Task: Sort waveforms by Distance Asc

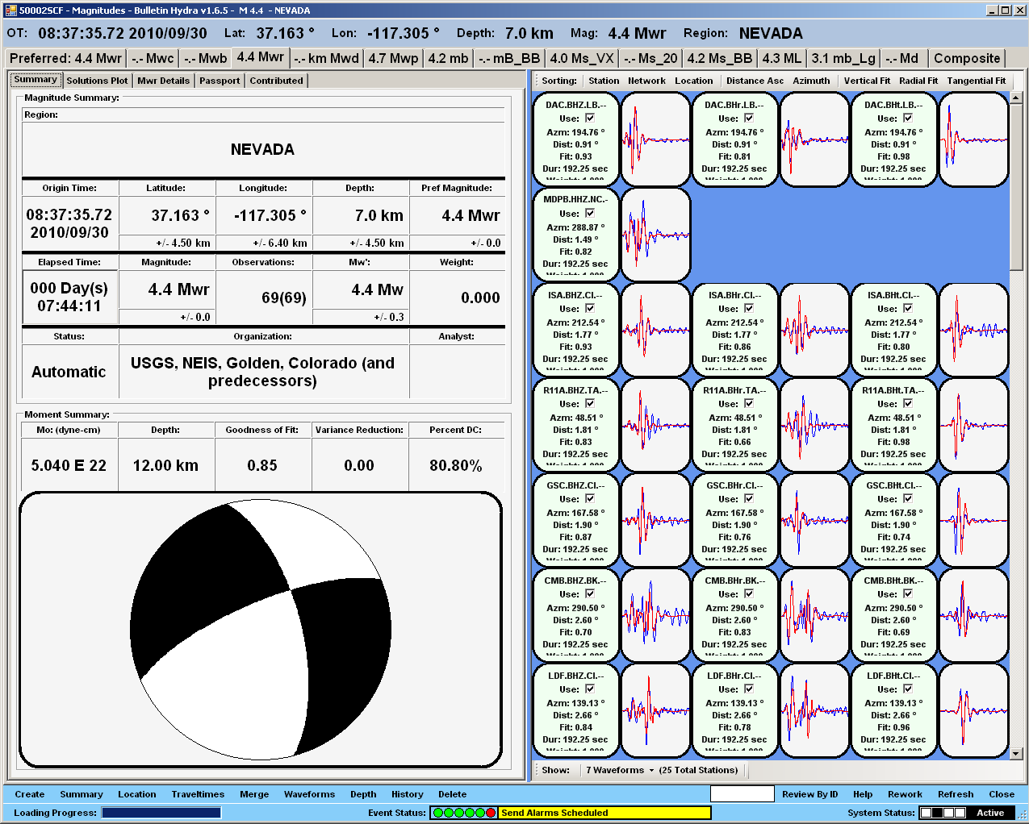Action: (755, 81)
